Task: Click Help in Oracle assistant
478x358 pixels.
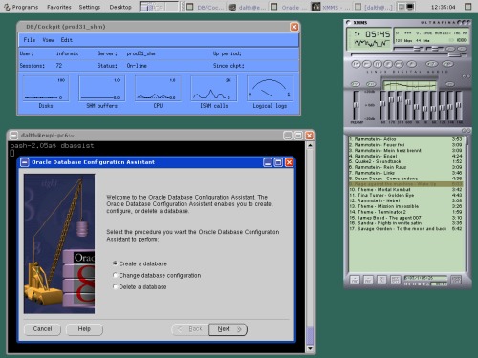Action: coord(84,329)
